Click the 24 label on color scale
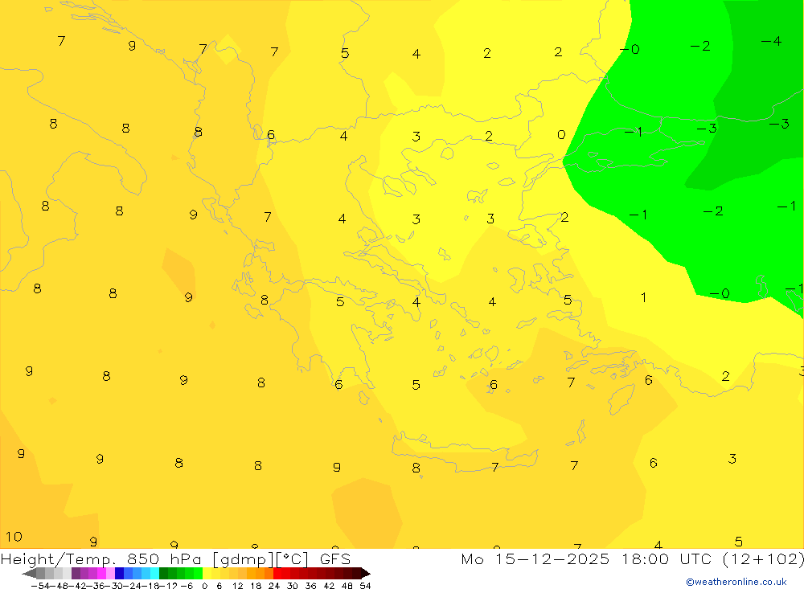Viewport: 804px width, 589px height. [x=274, y=586]
